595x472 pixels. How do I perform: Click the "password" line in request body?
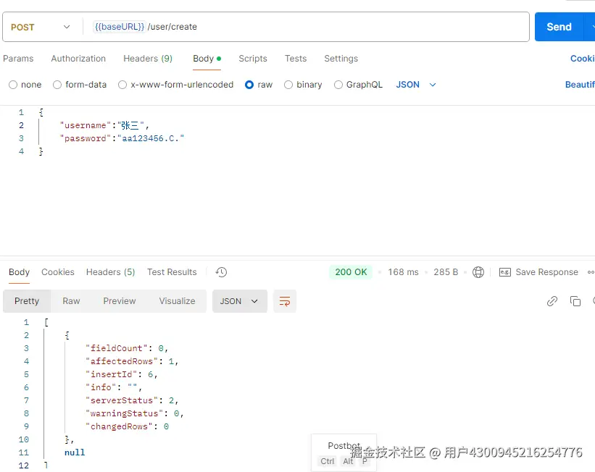122,138
